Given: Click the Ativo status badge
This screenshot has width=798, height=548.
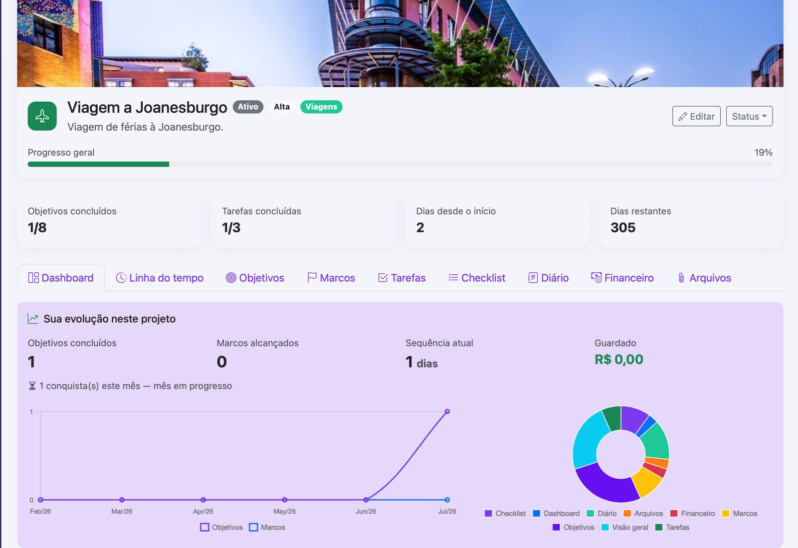Looking at the screenshot, I should [x=248, y=107].
